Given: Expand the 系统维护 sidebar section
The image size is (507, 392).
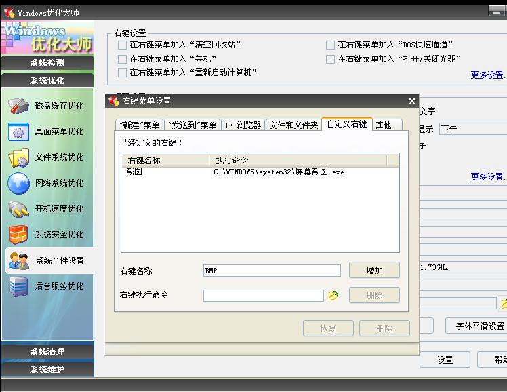Looking at the screenshot, I should [x=47, y=369].
